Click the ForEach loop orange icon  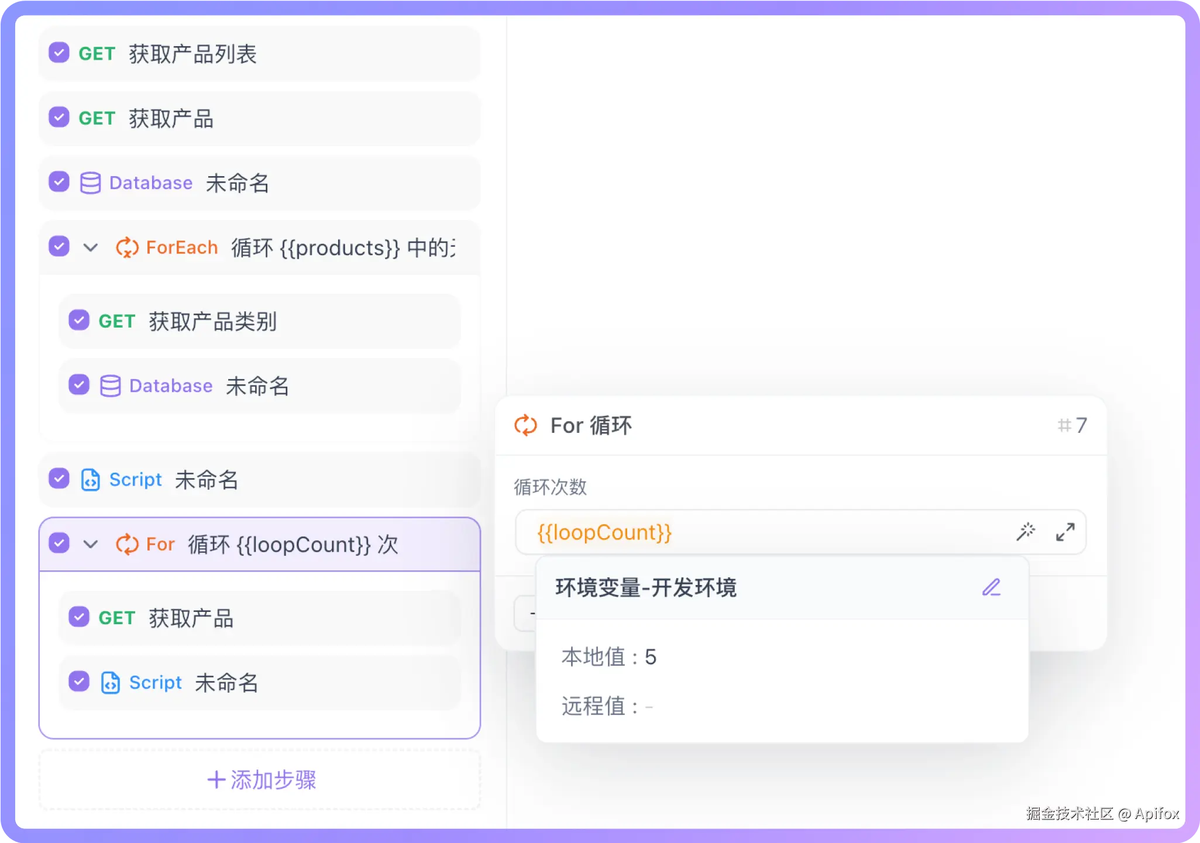[x=127, y=247]
